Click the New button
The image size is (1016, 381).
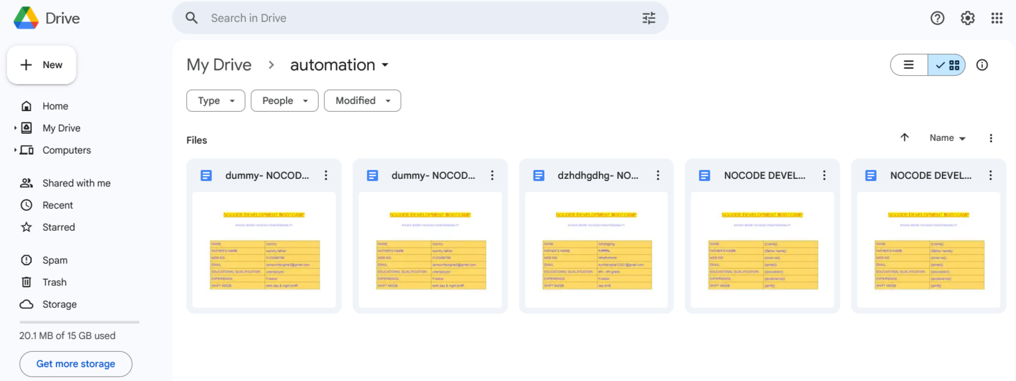click(x=41, y=65)
